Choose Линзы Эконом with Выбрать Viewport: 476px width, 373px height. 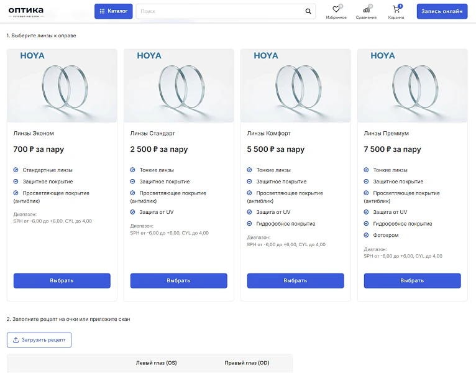pos(62,280)
